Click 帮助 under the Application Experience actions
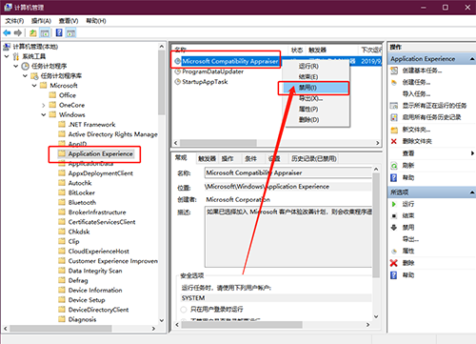Image resolution: width=476 pixels, height=344 pixels. 408,177
